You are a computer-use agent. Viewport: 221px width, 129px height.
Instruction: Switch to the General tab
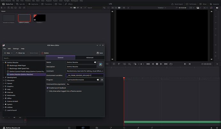point(61,57)
